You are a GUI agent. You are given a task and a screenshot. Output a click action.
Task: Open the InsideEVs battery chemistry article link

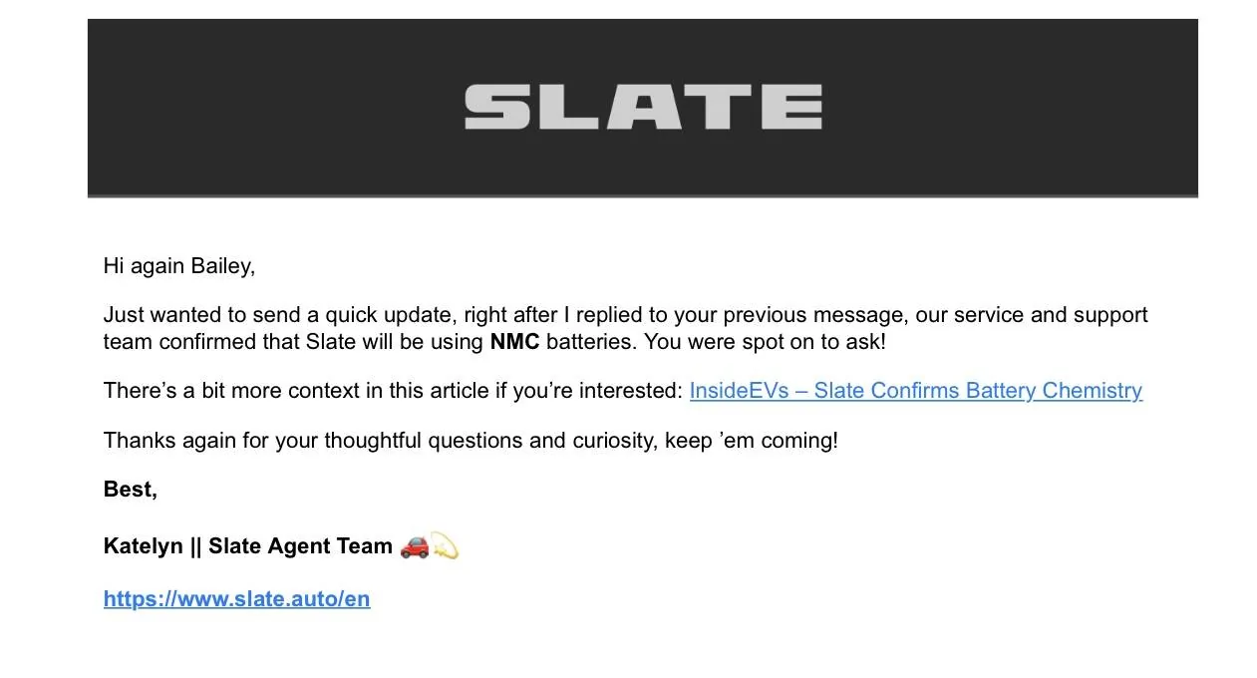click(x=915, y=391)
